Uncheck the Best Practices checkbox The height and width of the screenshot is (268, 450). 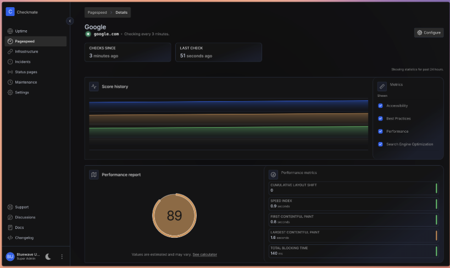pos(381,118)
